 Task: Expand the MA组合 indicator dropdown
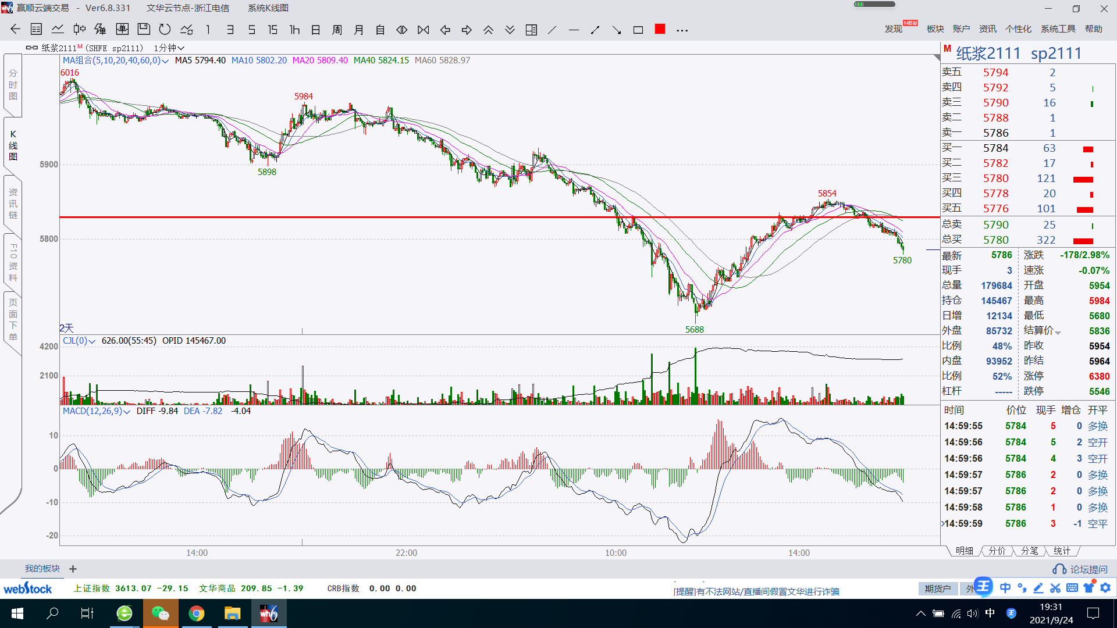click(x=165, y=61)
